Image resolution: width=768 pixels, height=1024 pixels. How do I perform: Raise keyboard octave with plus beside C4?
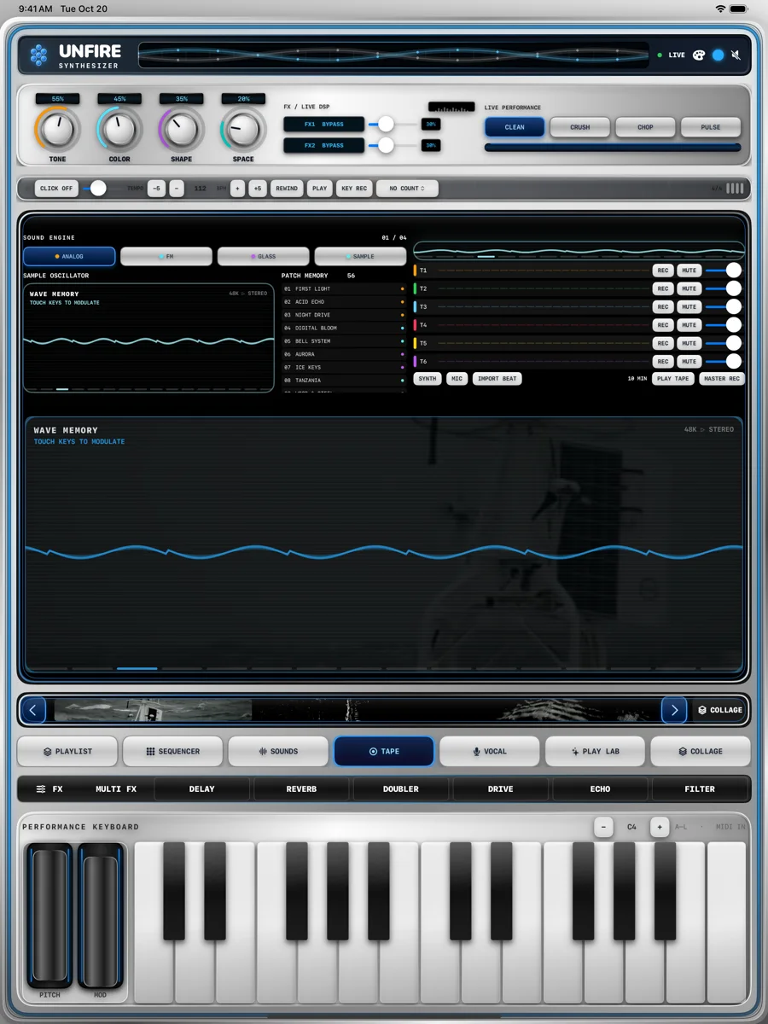pos(659,827)
